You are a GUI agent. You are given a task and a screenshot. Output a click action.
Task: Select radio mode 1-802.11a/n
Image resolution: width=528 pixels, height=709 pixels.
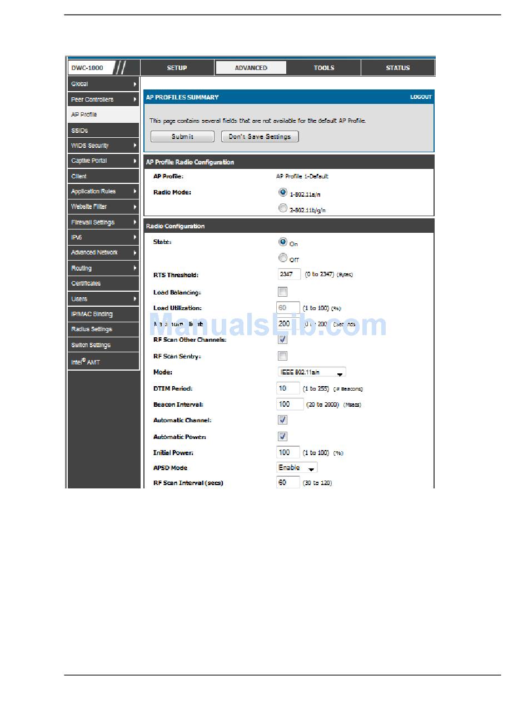point(283,193)
